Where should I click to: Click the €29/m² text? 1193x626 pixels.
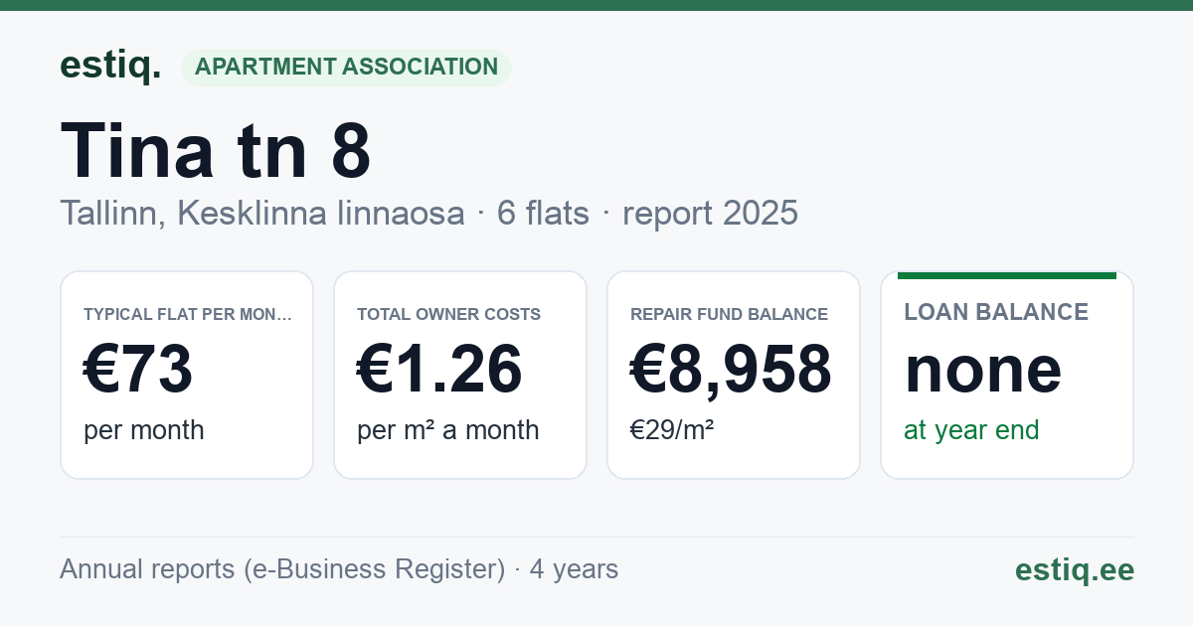[x=672, y=430]
